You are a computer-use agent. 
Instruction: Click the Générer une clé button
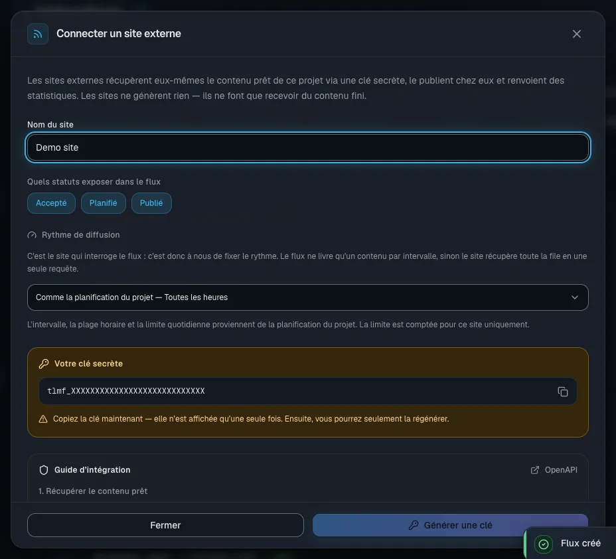tap(450, 525)
